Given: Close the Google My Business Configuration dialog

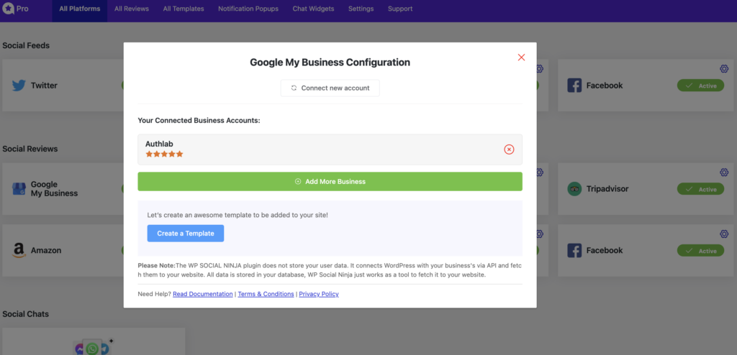Looking at the screenshot, I should [x=521, y=57].
